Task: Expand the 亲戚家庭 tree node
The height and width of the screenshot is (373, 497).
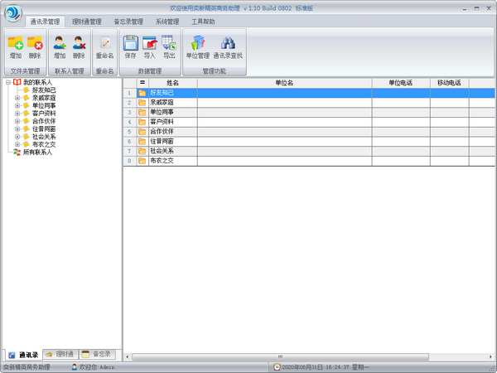Action: pyautogui.click(x=17, y=98)
